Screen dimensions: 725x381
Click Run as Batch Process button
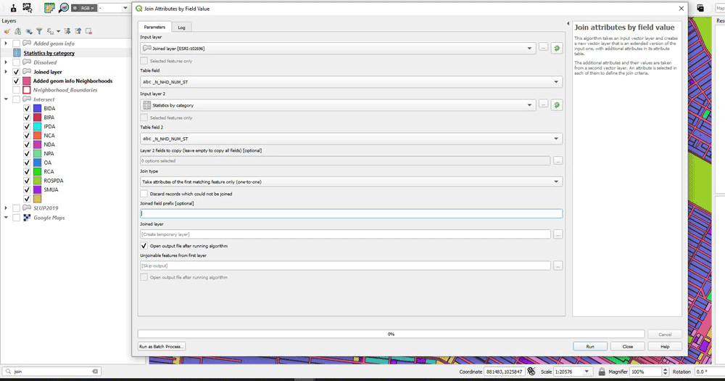(162, 346)
